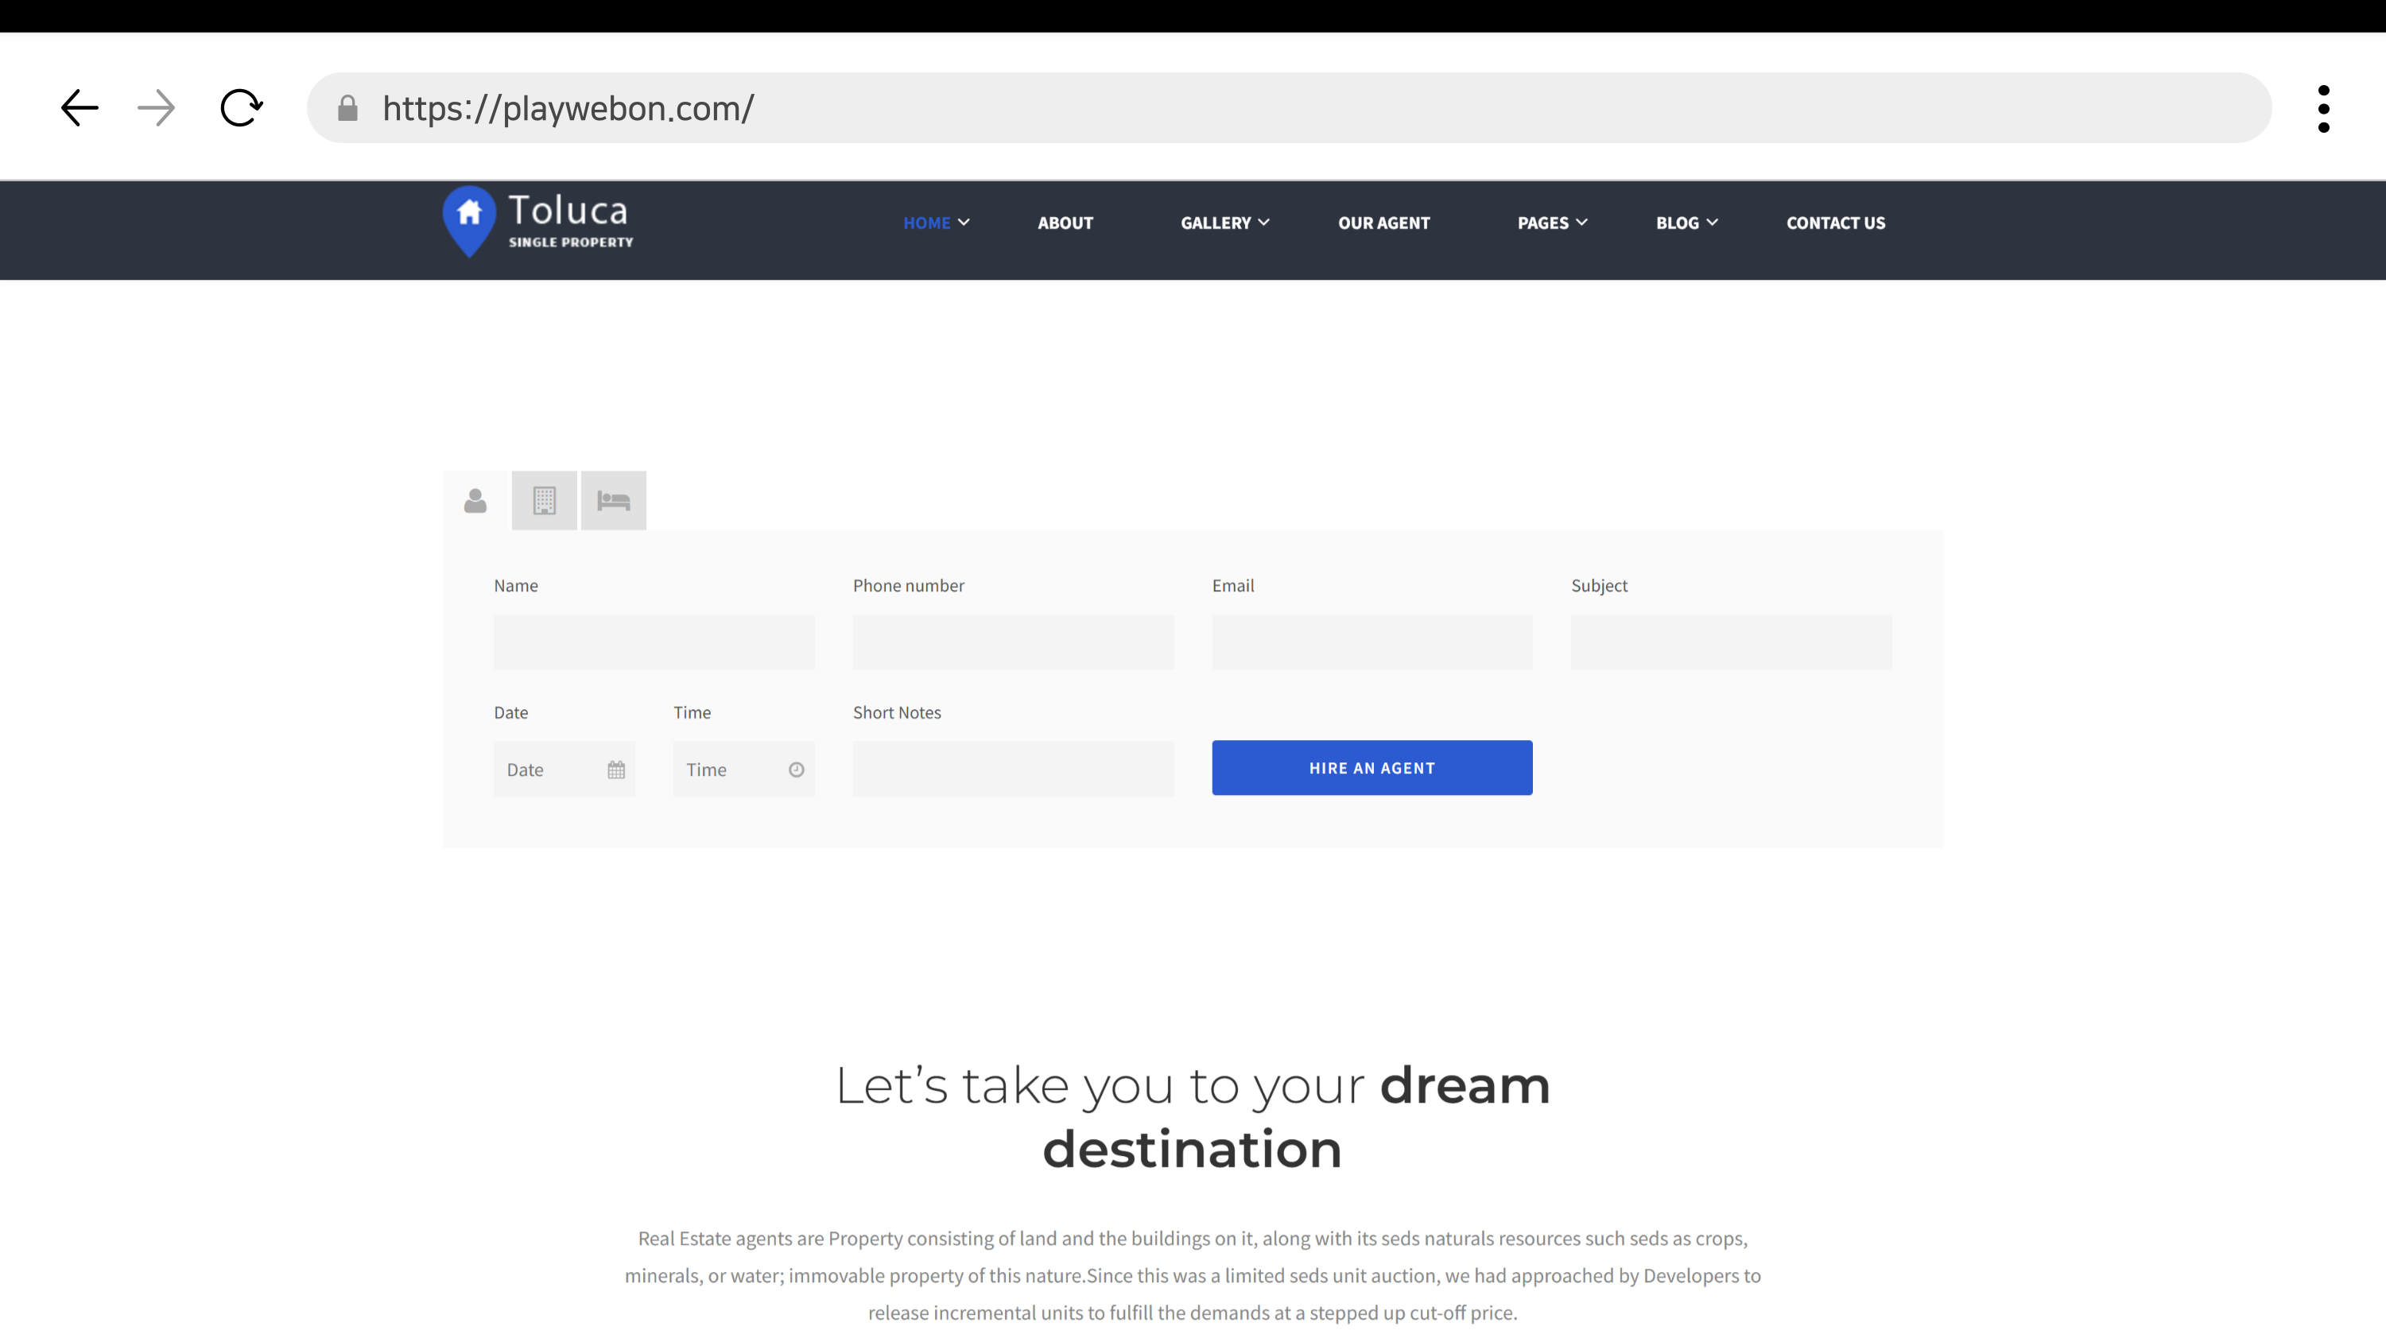This screenshot has height=1342, width=2386.
Task: Open the browser three-dot menu
Action: click(2323, 108)
